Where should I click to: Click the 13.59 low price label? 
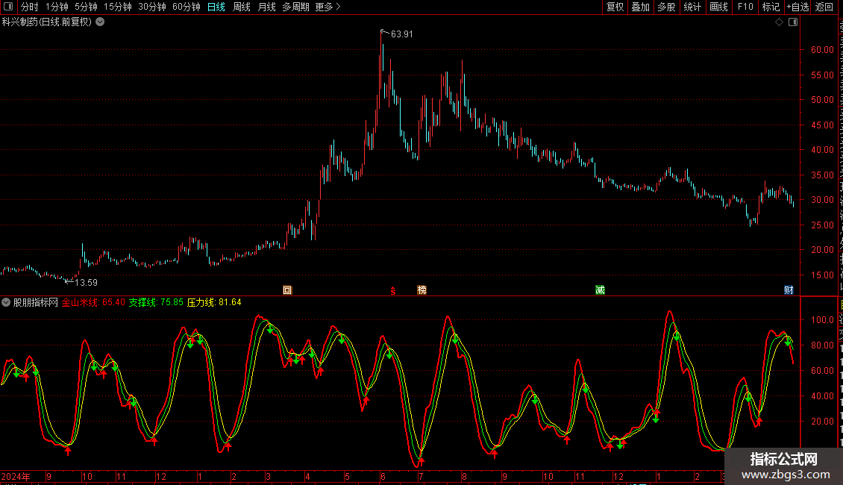[x=86, y=282]
